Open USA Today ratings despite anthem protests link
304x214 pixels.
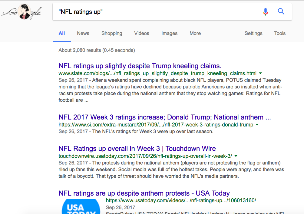click(x=144, y=193)
